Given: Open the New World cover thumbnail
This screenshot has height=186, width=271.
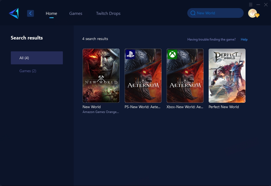Looking at the screenshot, I should point(101,76).
